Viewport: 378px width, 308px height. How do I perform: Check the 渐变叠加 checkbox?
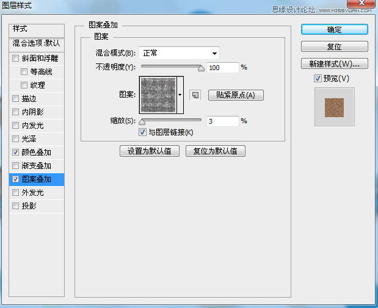pos(16,166)
